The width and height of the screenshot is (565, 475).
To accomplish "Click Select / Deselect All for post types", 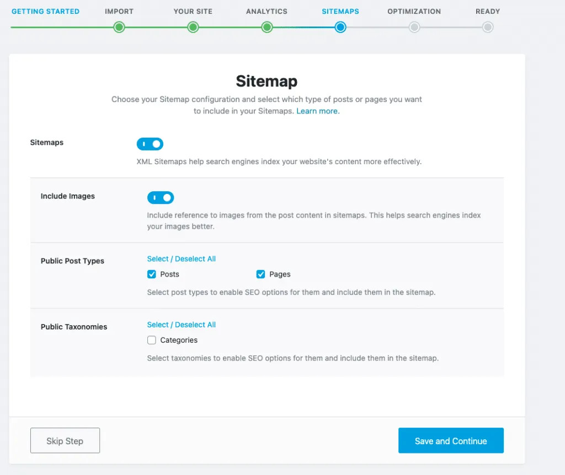I will [181, 258].
